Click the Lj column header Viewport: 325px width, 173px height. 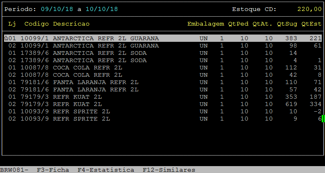point(12,24)
